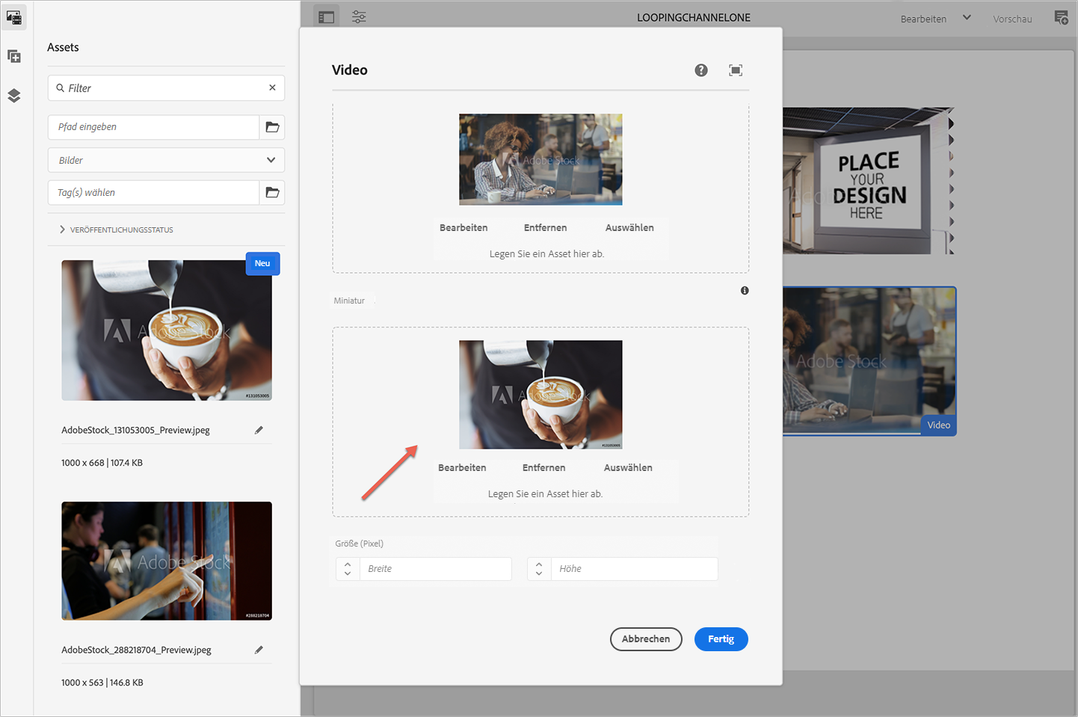Open the Components tab in side rail
The width and height of the screenshot is (1078, 717).
(x=14, y=56)
